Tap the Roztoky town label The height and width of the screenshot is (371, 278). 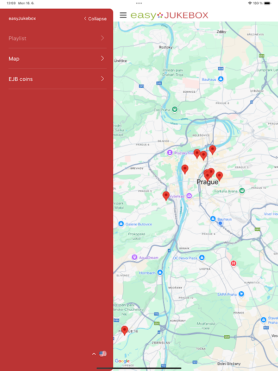(166, 47)
